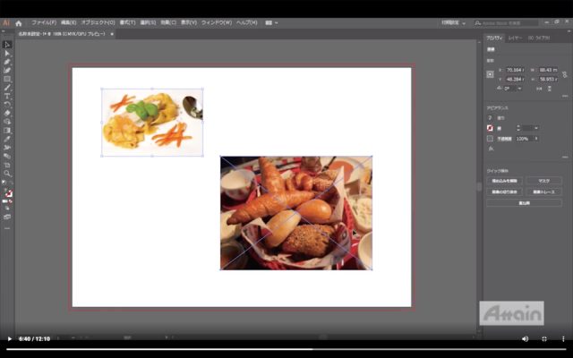Expand the opacity percentage dropdown arrow
The height and width of the screenshot is (358, 573).
click(536, 139)
